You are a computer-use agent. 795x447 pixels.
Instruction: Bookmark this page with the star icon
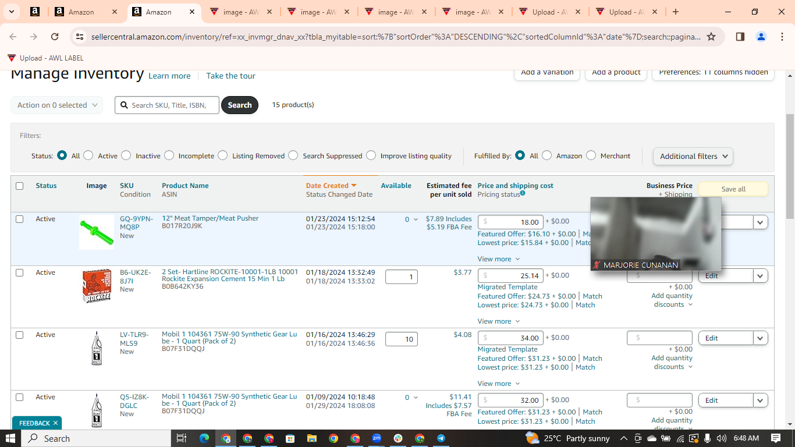point(711,37)
